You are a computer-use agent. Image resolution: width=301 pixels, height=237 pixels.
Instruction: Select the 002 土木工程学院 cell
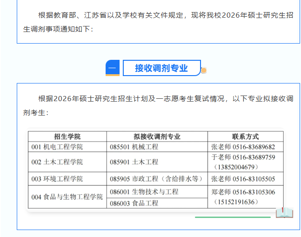click(x=57, y=162)
